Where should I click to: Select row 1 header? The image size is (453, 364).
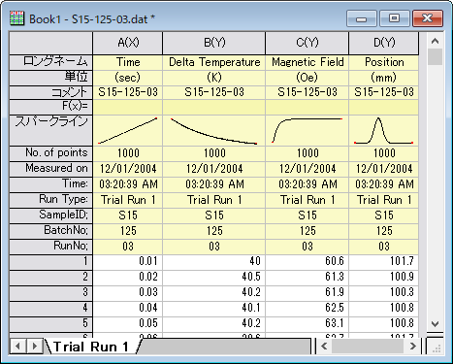tap(51, 262)
